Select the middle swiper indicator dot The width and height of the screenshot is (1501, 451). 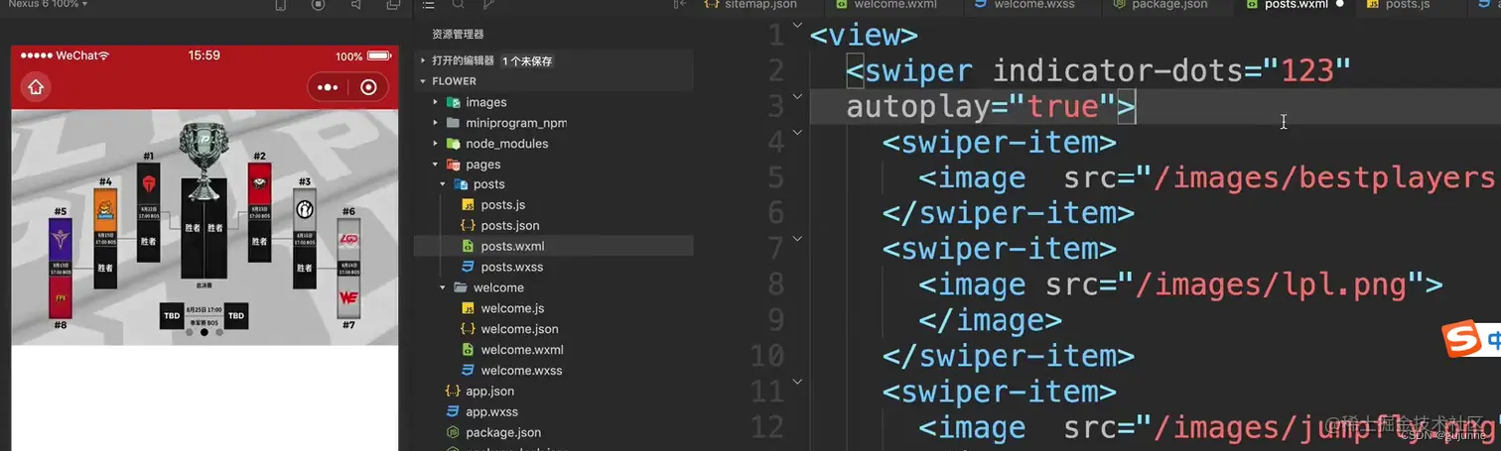[x=205, y=333]
